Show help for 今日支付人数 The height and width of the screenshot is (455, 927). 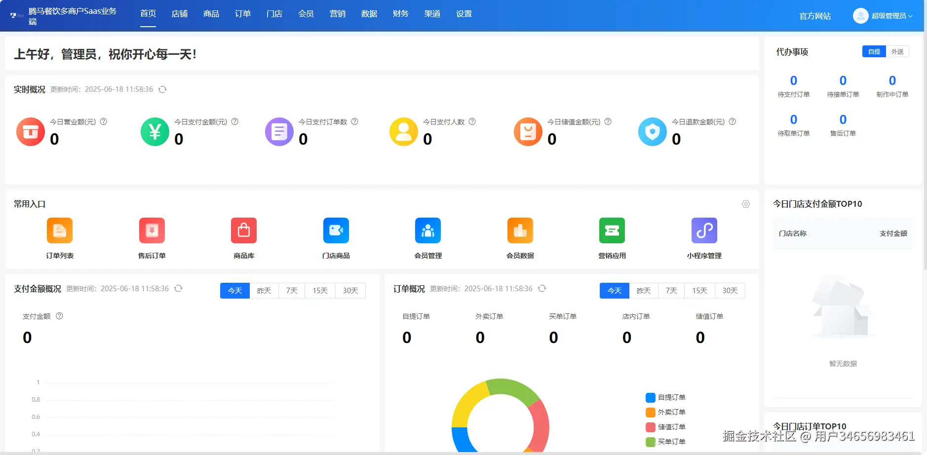coord(472,121)
